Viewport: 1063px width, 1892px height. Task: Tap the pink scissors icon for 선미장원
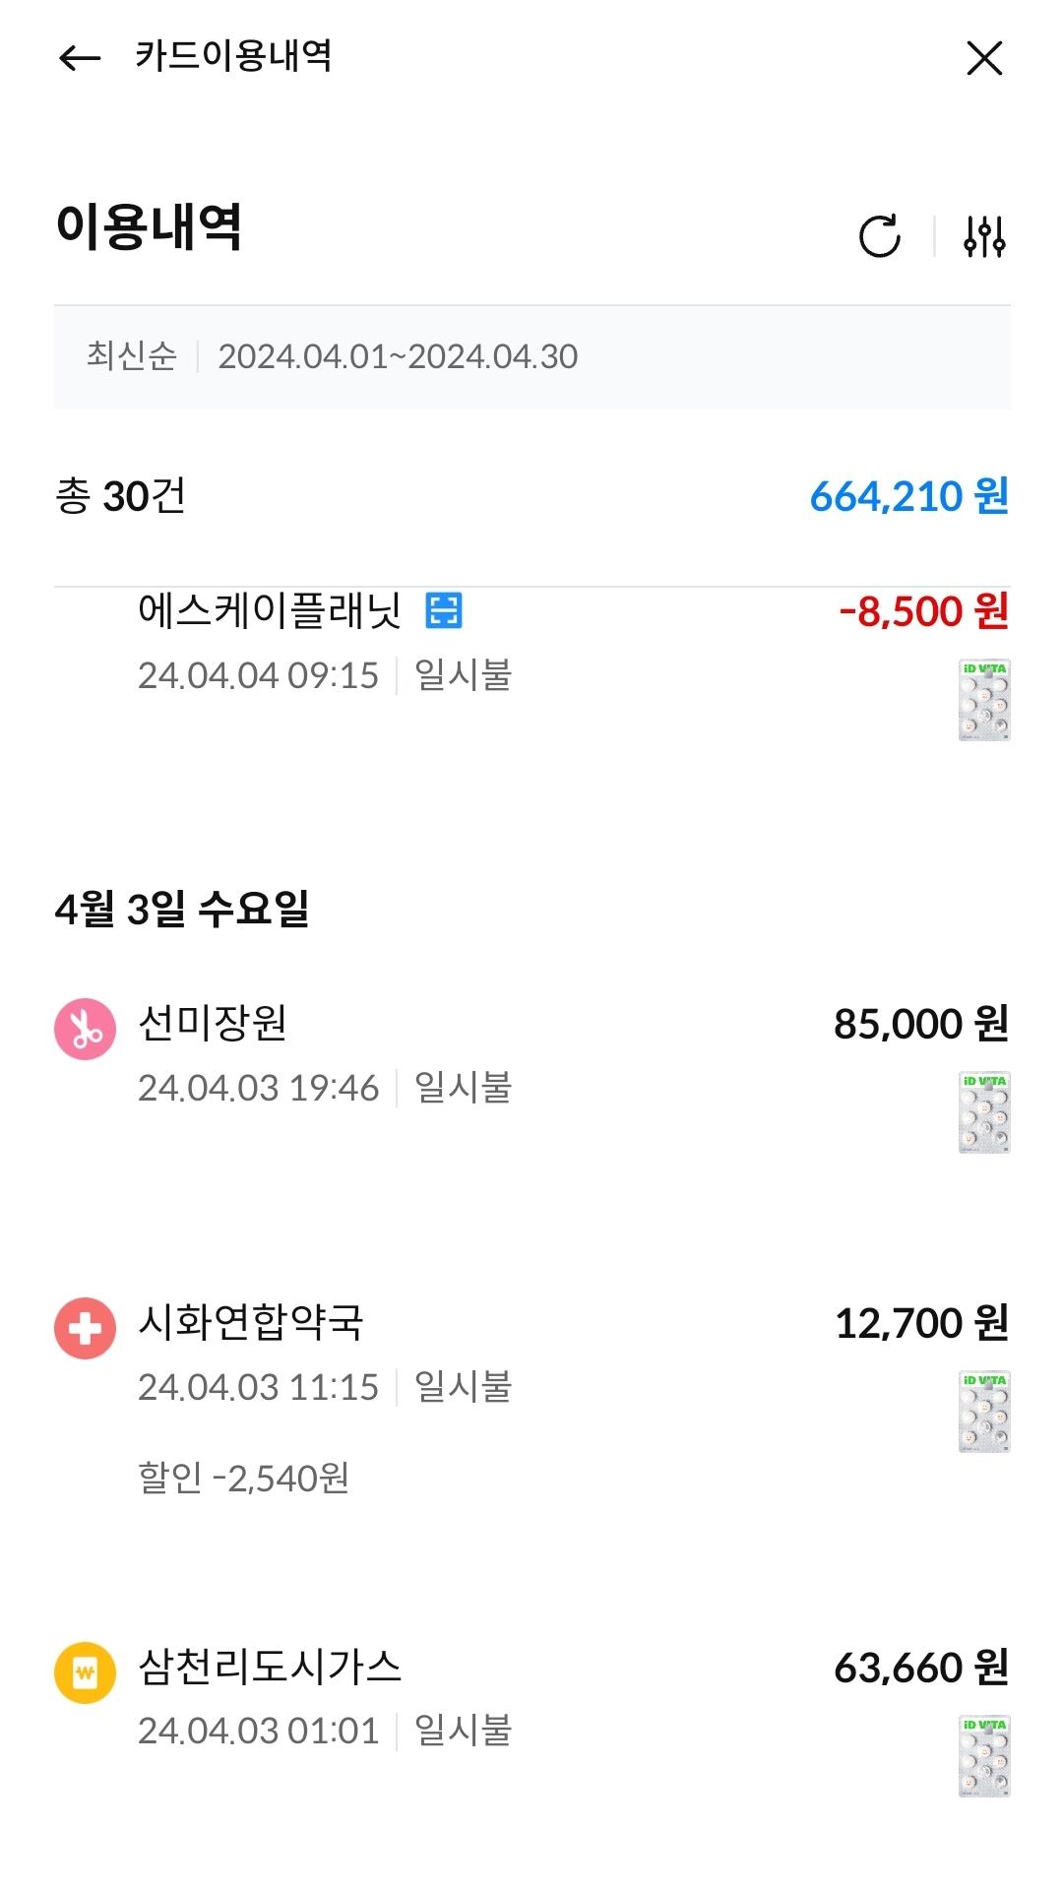85,1030
